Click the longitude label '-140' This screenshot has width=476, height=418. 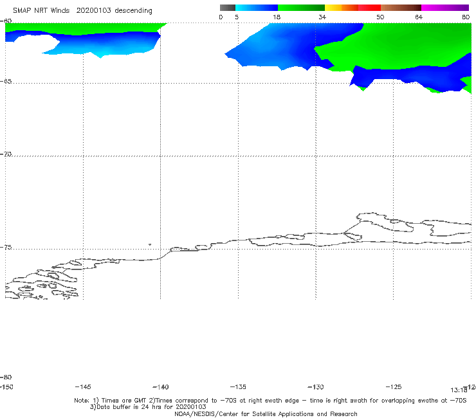pos(161,387)
